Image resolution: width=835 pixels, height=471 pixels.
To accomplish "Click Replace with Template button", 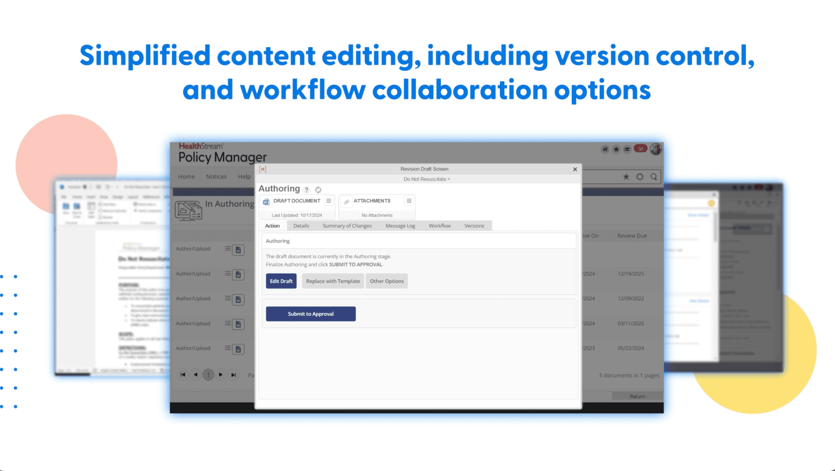I will coord(333,281).
